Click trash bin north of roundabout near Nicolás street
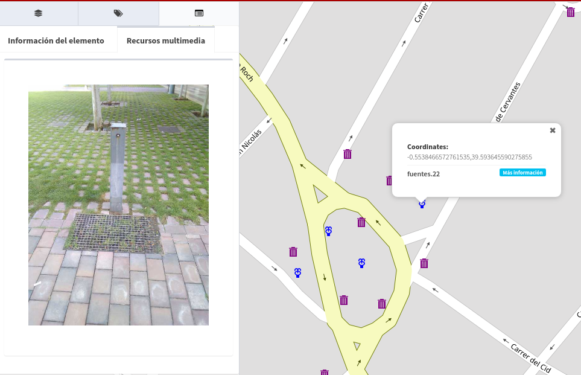The height and width of the screenshot is (375, 581). 348,154
